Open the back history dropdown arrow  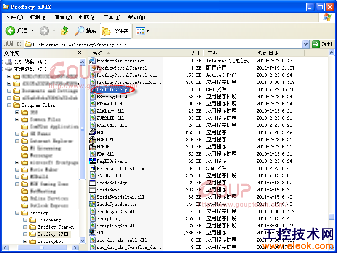click(33, 31)
